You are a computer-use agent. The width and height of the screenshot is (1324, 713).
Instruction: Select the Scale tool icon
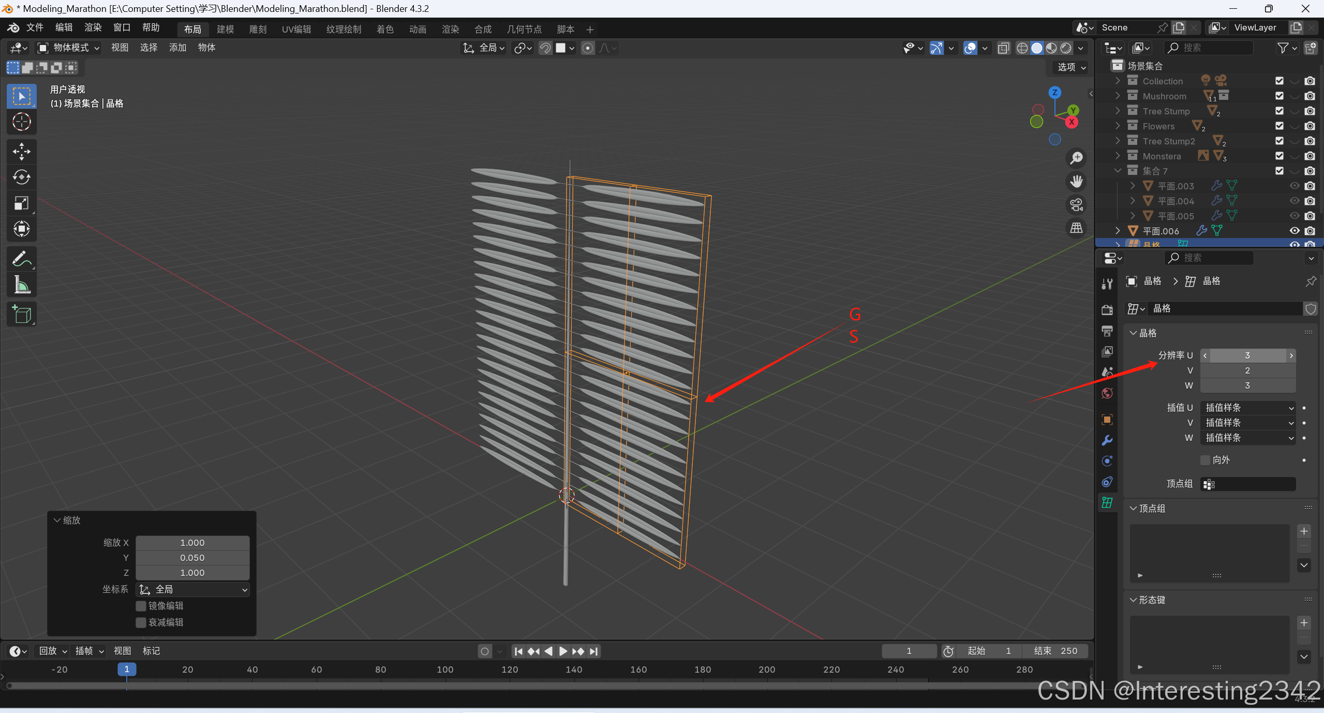[21, 203]
